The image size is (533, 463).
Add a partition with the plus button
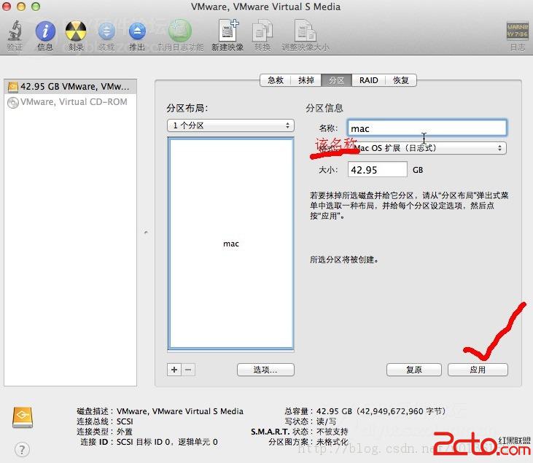click(174, 370)
